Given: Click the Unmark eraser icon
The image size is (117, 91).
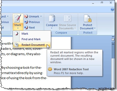Looking at the screenshot, I should tap(26, 16).
